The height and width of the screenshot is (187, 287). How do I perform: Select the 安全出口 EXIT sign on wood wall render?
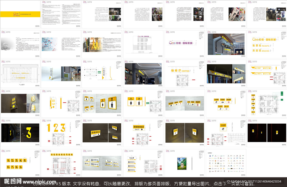click(102, 133)
